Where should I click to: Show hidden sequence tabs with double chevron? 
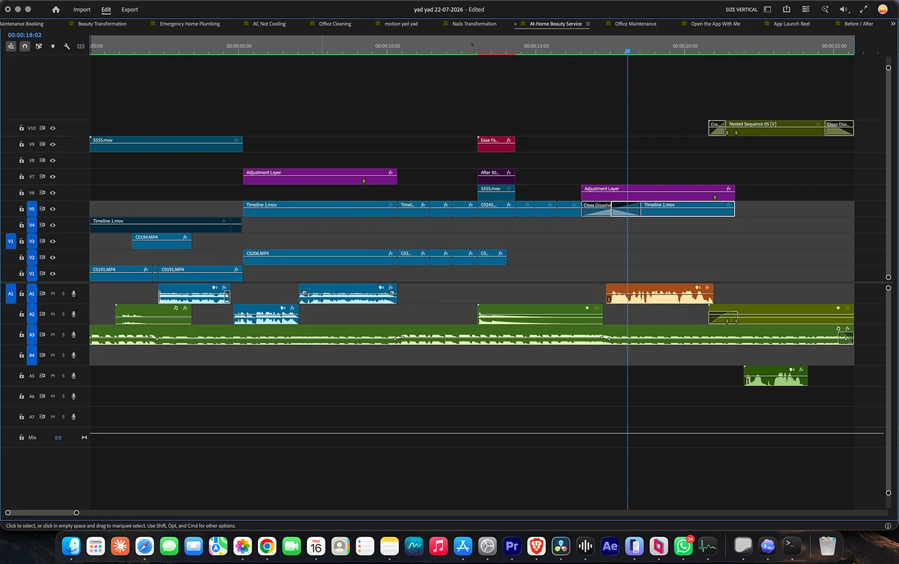click(x=893, y=24)
